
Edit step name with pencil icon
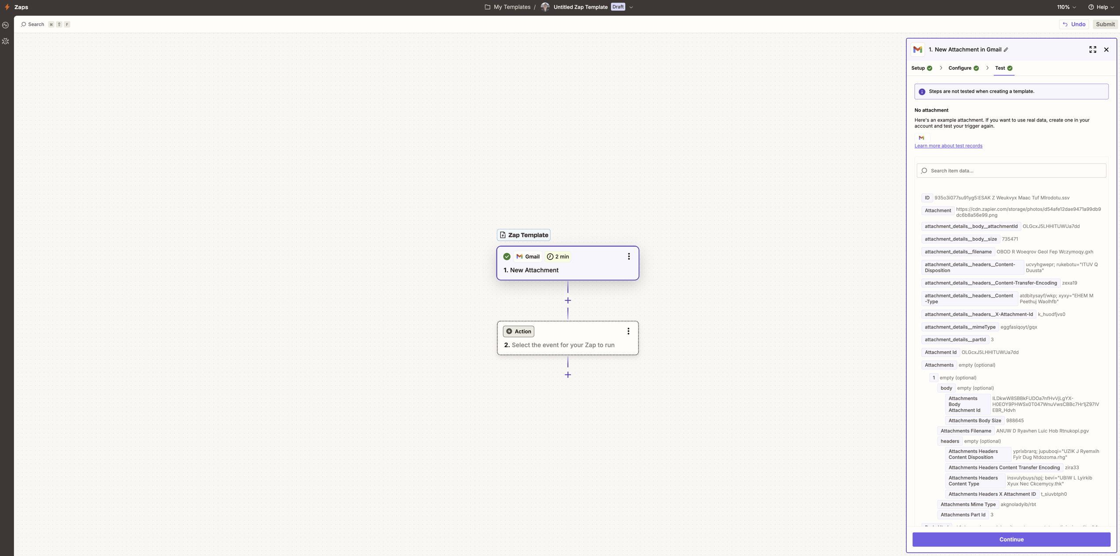click(1006, 50)
